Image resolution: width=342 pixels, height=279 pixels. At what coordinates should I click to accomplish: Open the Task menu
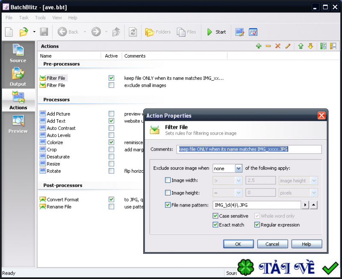pyautogui.click(x=24, y=18)
